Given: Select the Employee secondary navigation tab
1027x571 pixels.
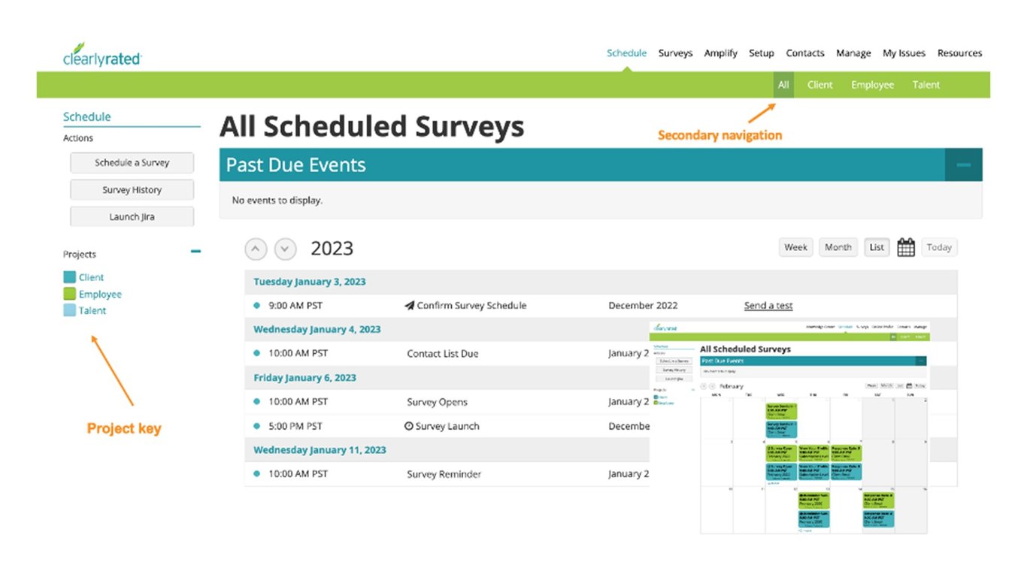Looking at the screenshot, I should (x=872, y=85).
